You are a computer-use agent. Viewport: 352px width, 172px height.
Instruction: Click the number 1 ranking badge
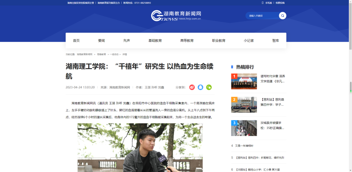(x=234, y=76)
